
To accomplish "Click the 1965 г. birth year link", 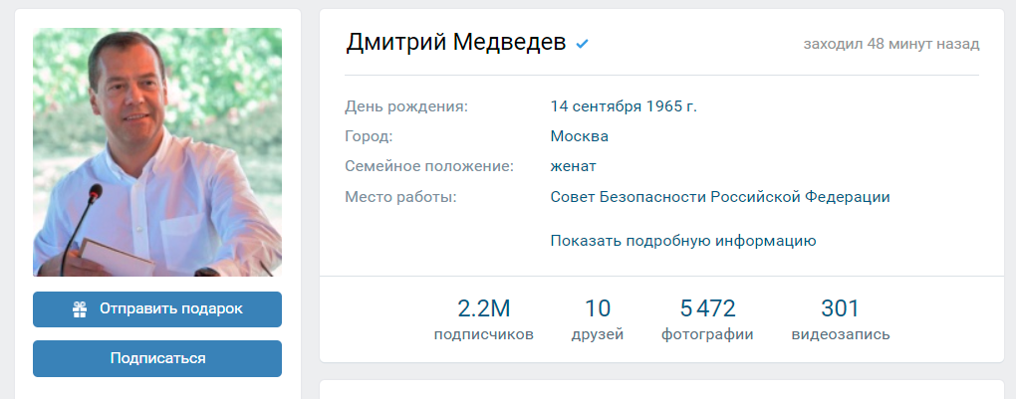I will coord(671,105).
